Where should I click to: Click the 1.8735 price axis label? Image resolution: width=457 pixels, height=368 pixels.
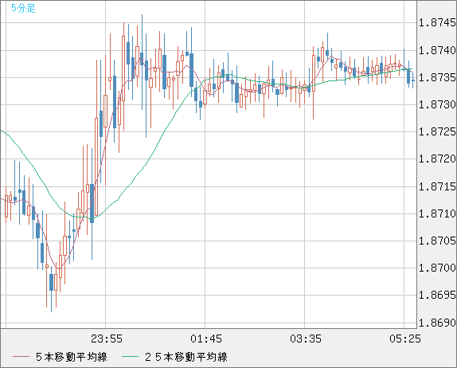(x=437, y=77)
